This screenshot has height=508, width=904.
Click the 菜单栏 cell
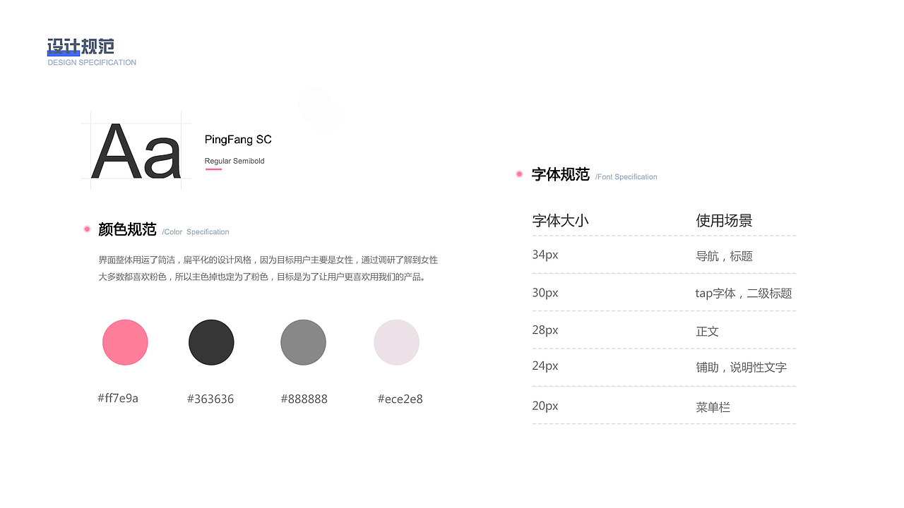tap(713, 407)
